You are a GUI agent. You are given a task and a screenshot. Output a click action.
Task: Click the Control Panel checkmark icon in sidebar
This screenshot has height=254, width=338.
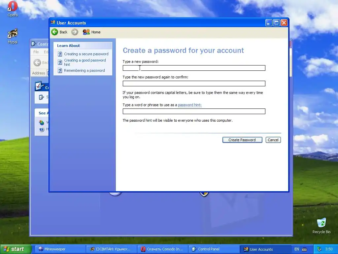[39, 86]
